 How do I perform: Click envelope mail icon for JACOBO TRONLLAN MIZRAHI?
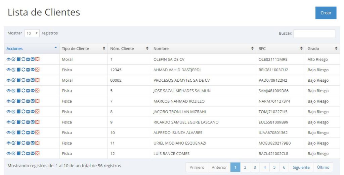click(x=33, y=112)
